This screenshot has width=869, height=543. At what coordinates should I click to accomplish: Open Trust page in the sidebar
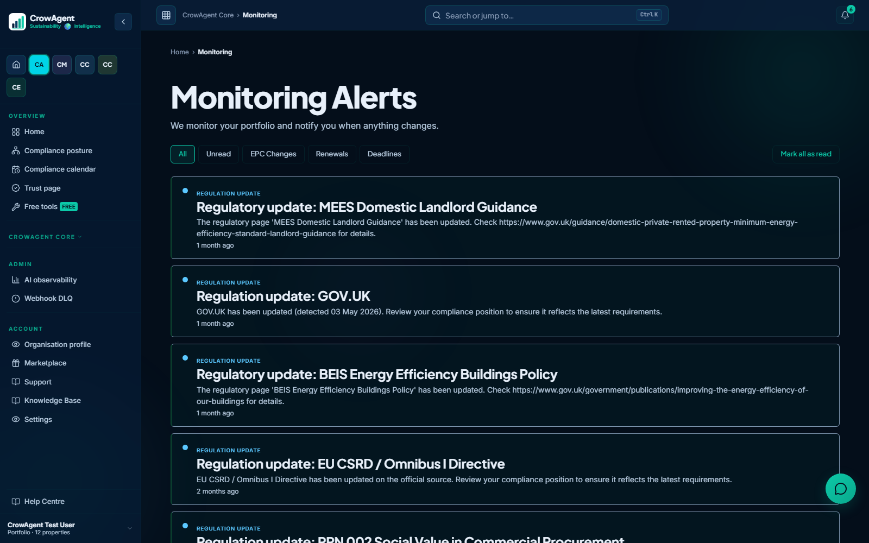pos(71,188)
